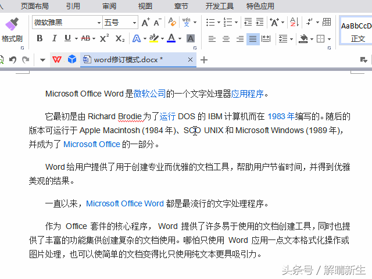This screenshot has width=372, height=279.
Task: Toggle subscript formatting
Action: pos(120,38)
